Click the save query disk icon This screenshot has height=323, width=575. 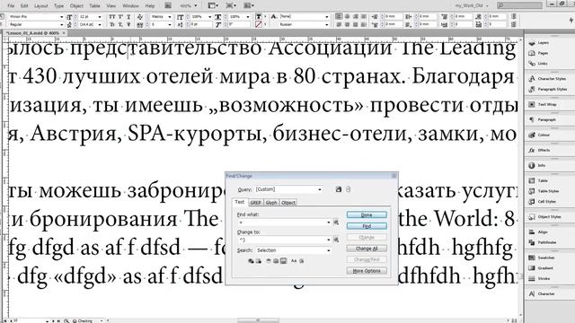click(x=339, y=189)
